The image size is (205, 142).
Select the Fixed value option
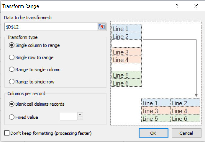[12, 117]
